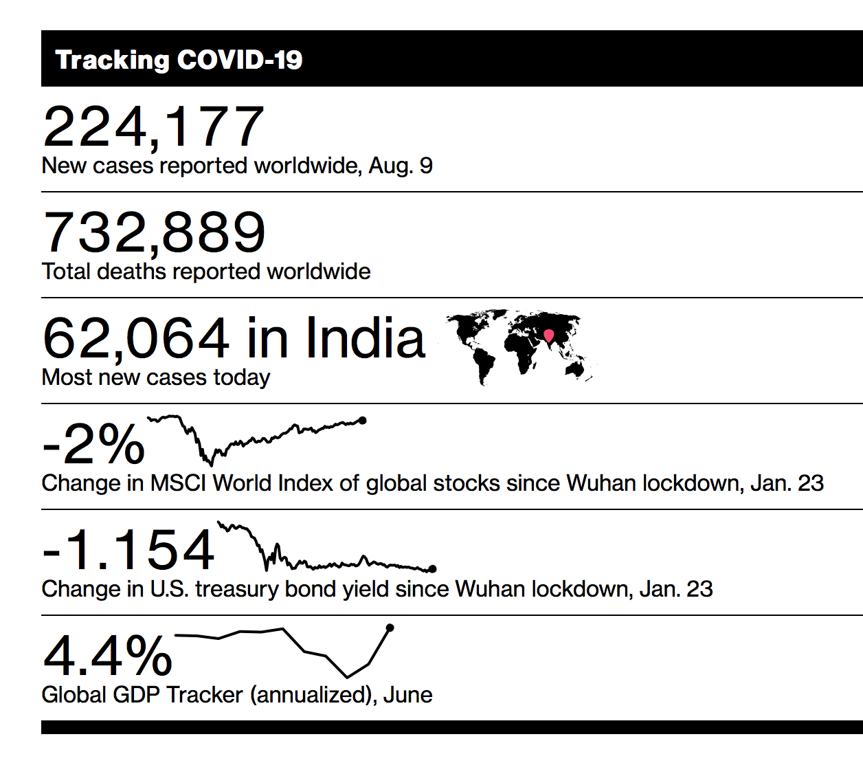Click the 732,889 total deaths figure

155,232
